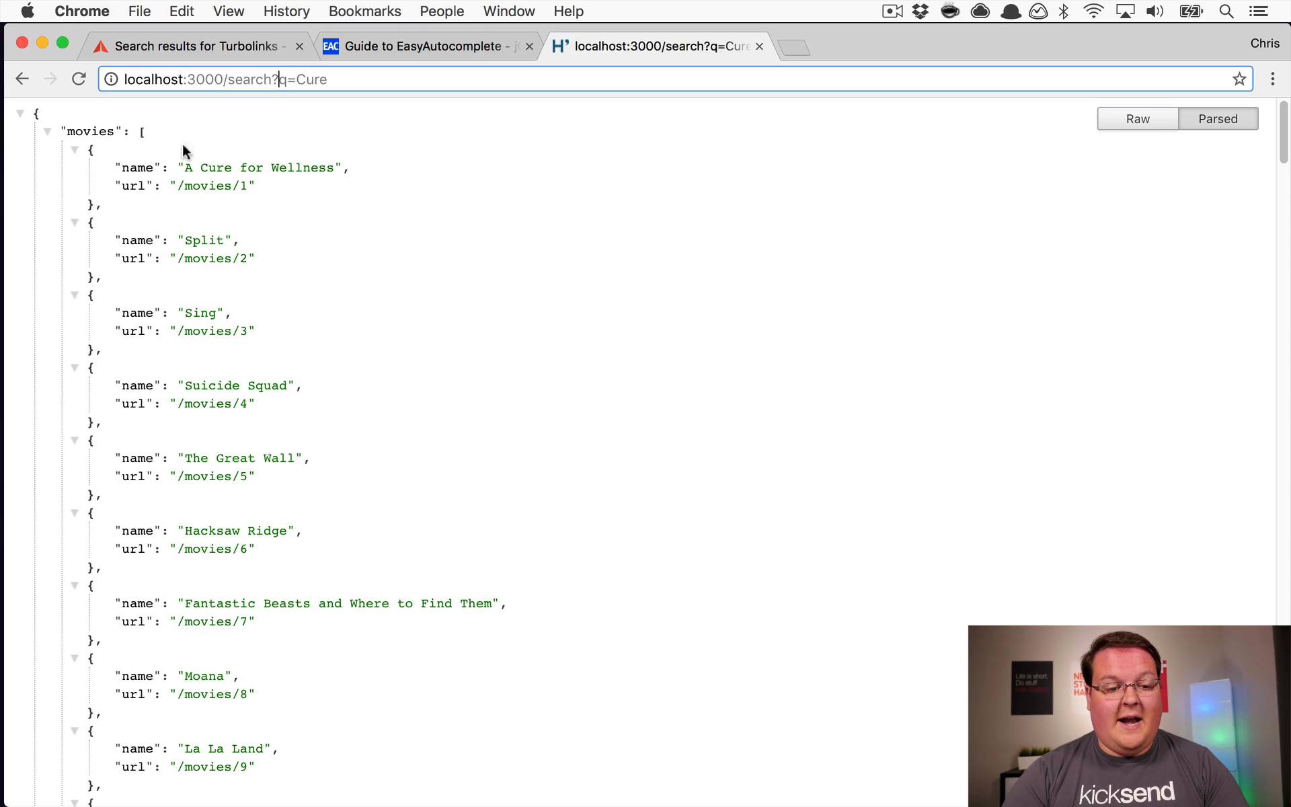Image resolution: width=1291 pixels, height=807 pixels.
Task: Collapse the Hacksaw Ridge object
Action: (x=75, y=513)
